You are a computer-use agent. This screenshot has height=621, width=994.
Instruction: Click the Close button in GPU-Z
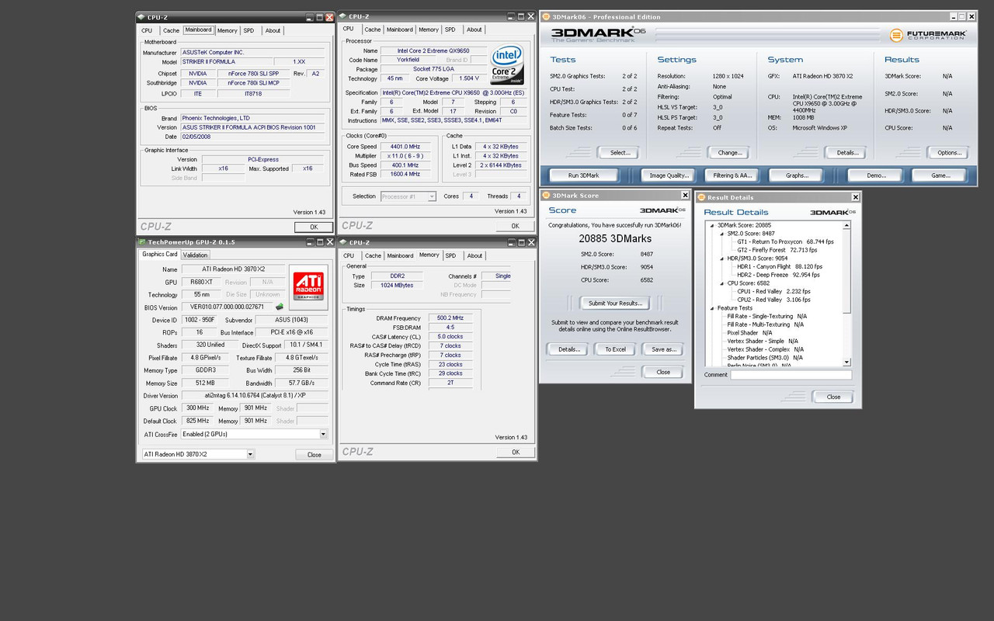(314, 455)
